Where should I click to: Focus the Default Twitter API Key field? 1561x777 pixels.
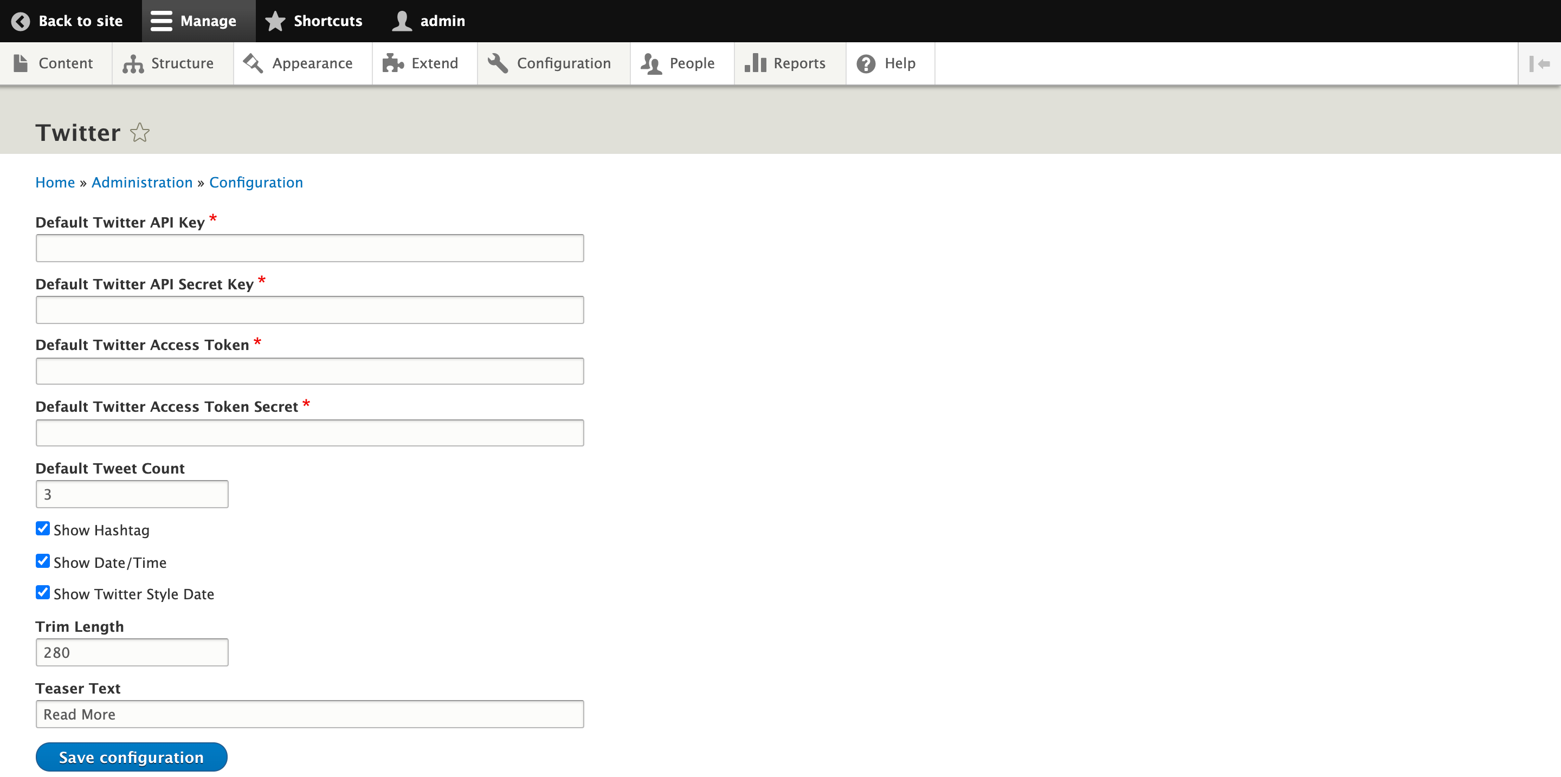click(x=309, y=248)
